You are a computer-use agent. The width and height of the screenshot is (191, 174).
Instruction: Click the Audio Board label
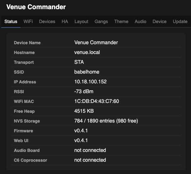pyautogui.click(x=27, y=151)
